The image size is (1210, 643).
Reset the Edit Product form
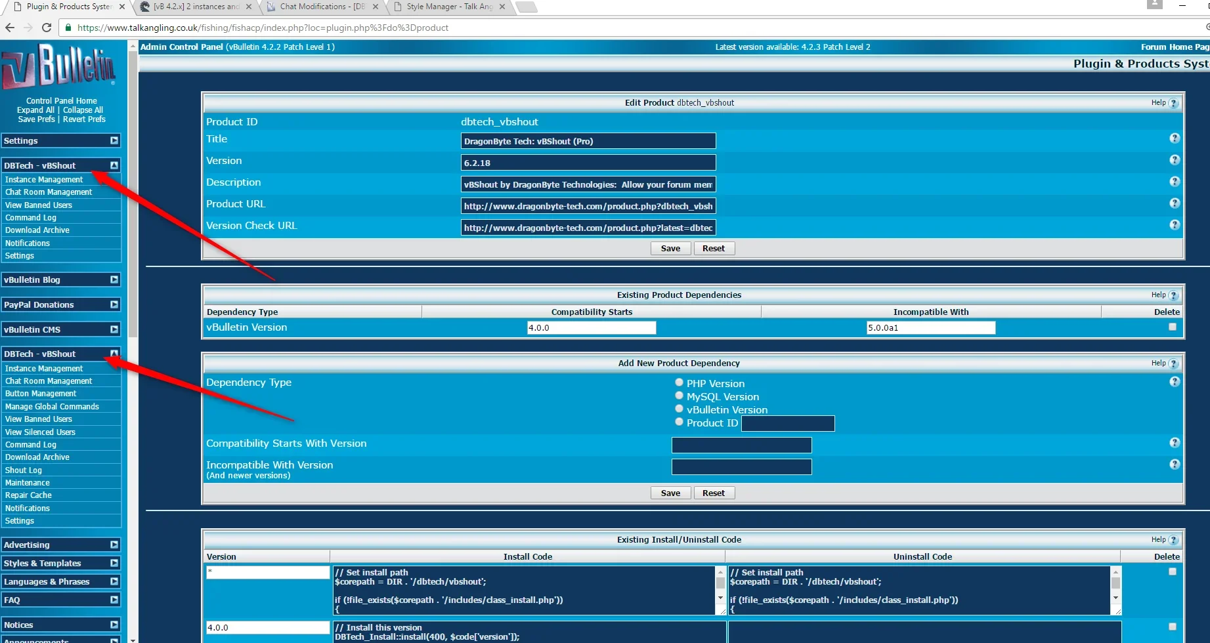click(x=714, y=248)
